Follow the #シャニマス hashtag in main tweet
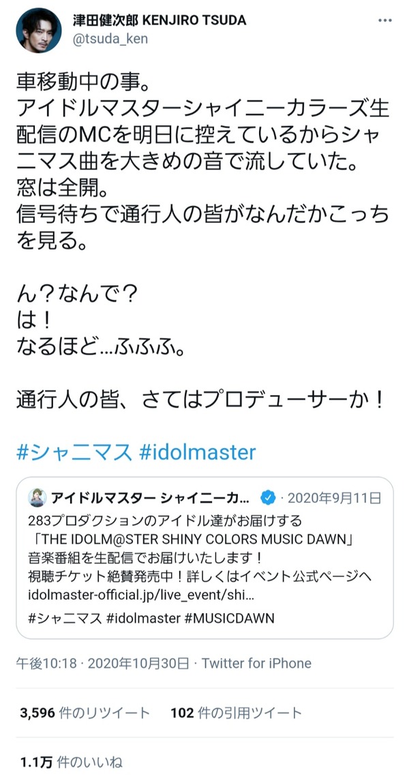The height and width of the screenshot is (782, 409). pos(75,452)
